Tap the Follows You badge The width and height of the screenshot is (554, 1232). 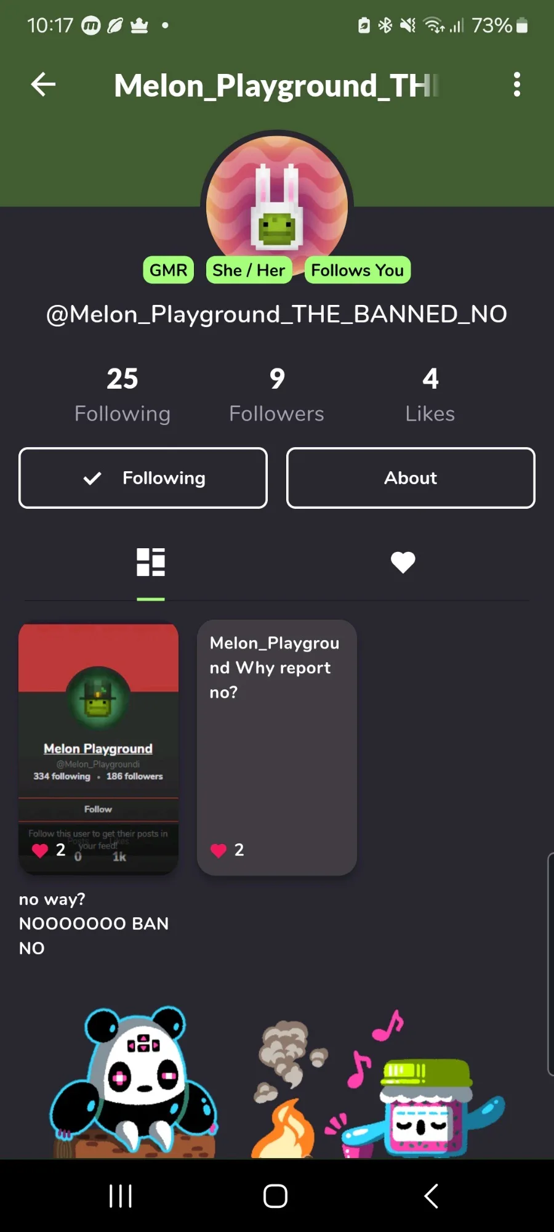click(x=357, y=270)
